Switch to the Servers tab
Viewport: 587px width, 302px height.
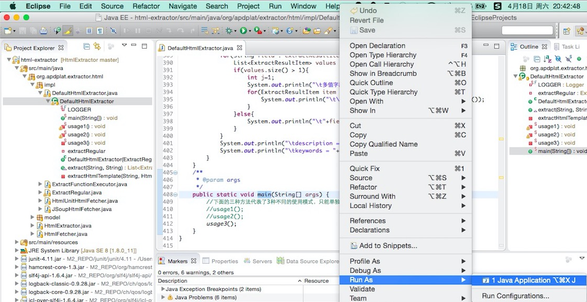coord(258,261)
